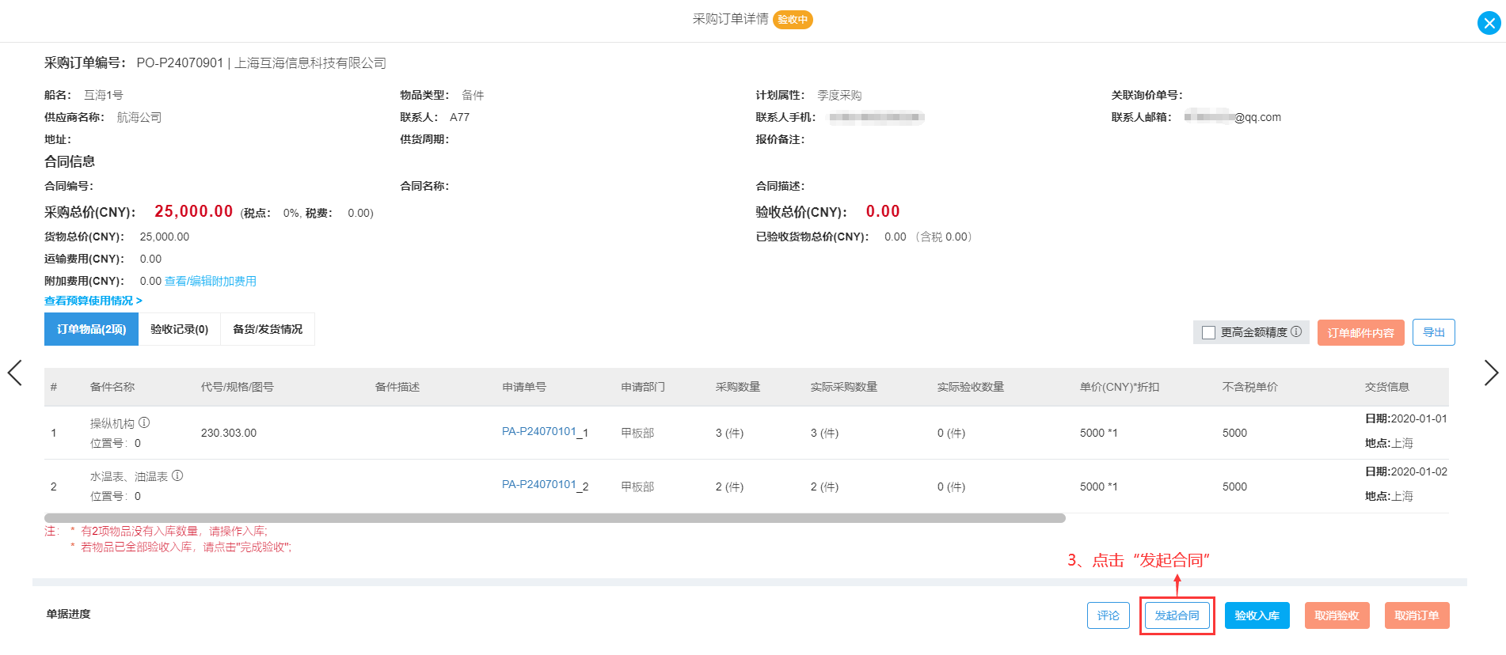Click info icon beside 操纵机构
The image size is (1506, 655).
[144, 422]
